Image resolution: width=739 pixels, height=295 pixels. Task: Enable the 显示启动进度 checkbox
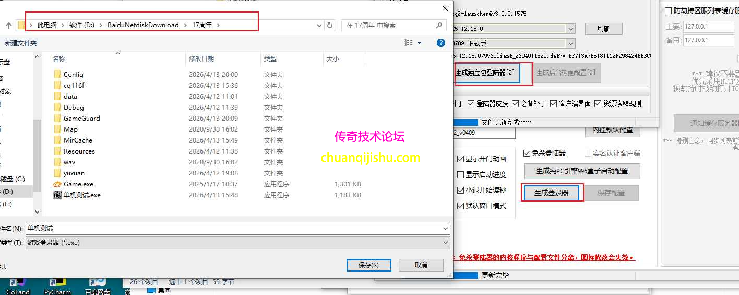[x=460, y=174]
